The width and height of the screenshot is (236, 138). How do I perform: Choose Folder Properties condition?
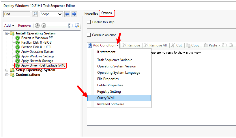(x=119, y=85)
